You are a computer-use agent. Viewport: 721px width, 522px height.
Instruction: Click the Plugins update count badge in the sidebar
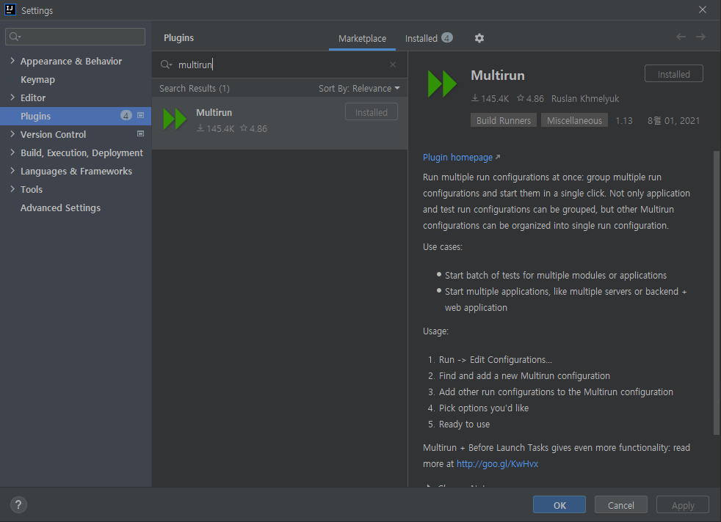tap(126, 116)
